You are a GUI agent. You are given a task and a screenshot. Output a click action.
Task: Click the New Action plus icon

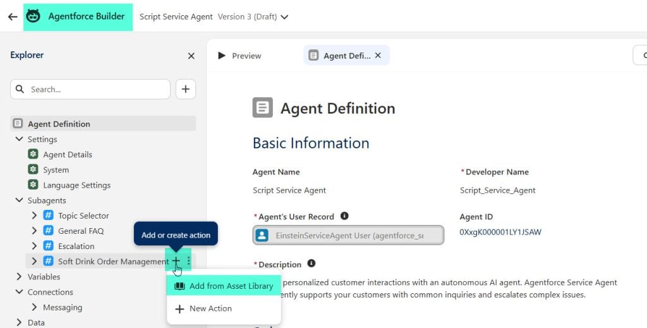coord(179,308)
